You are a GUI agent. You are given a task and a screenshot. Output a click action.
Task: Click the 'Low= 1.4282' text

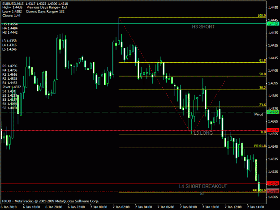pos(12,12)
